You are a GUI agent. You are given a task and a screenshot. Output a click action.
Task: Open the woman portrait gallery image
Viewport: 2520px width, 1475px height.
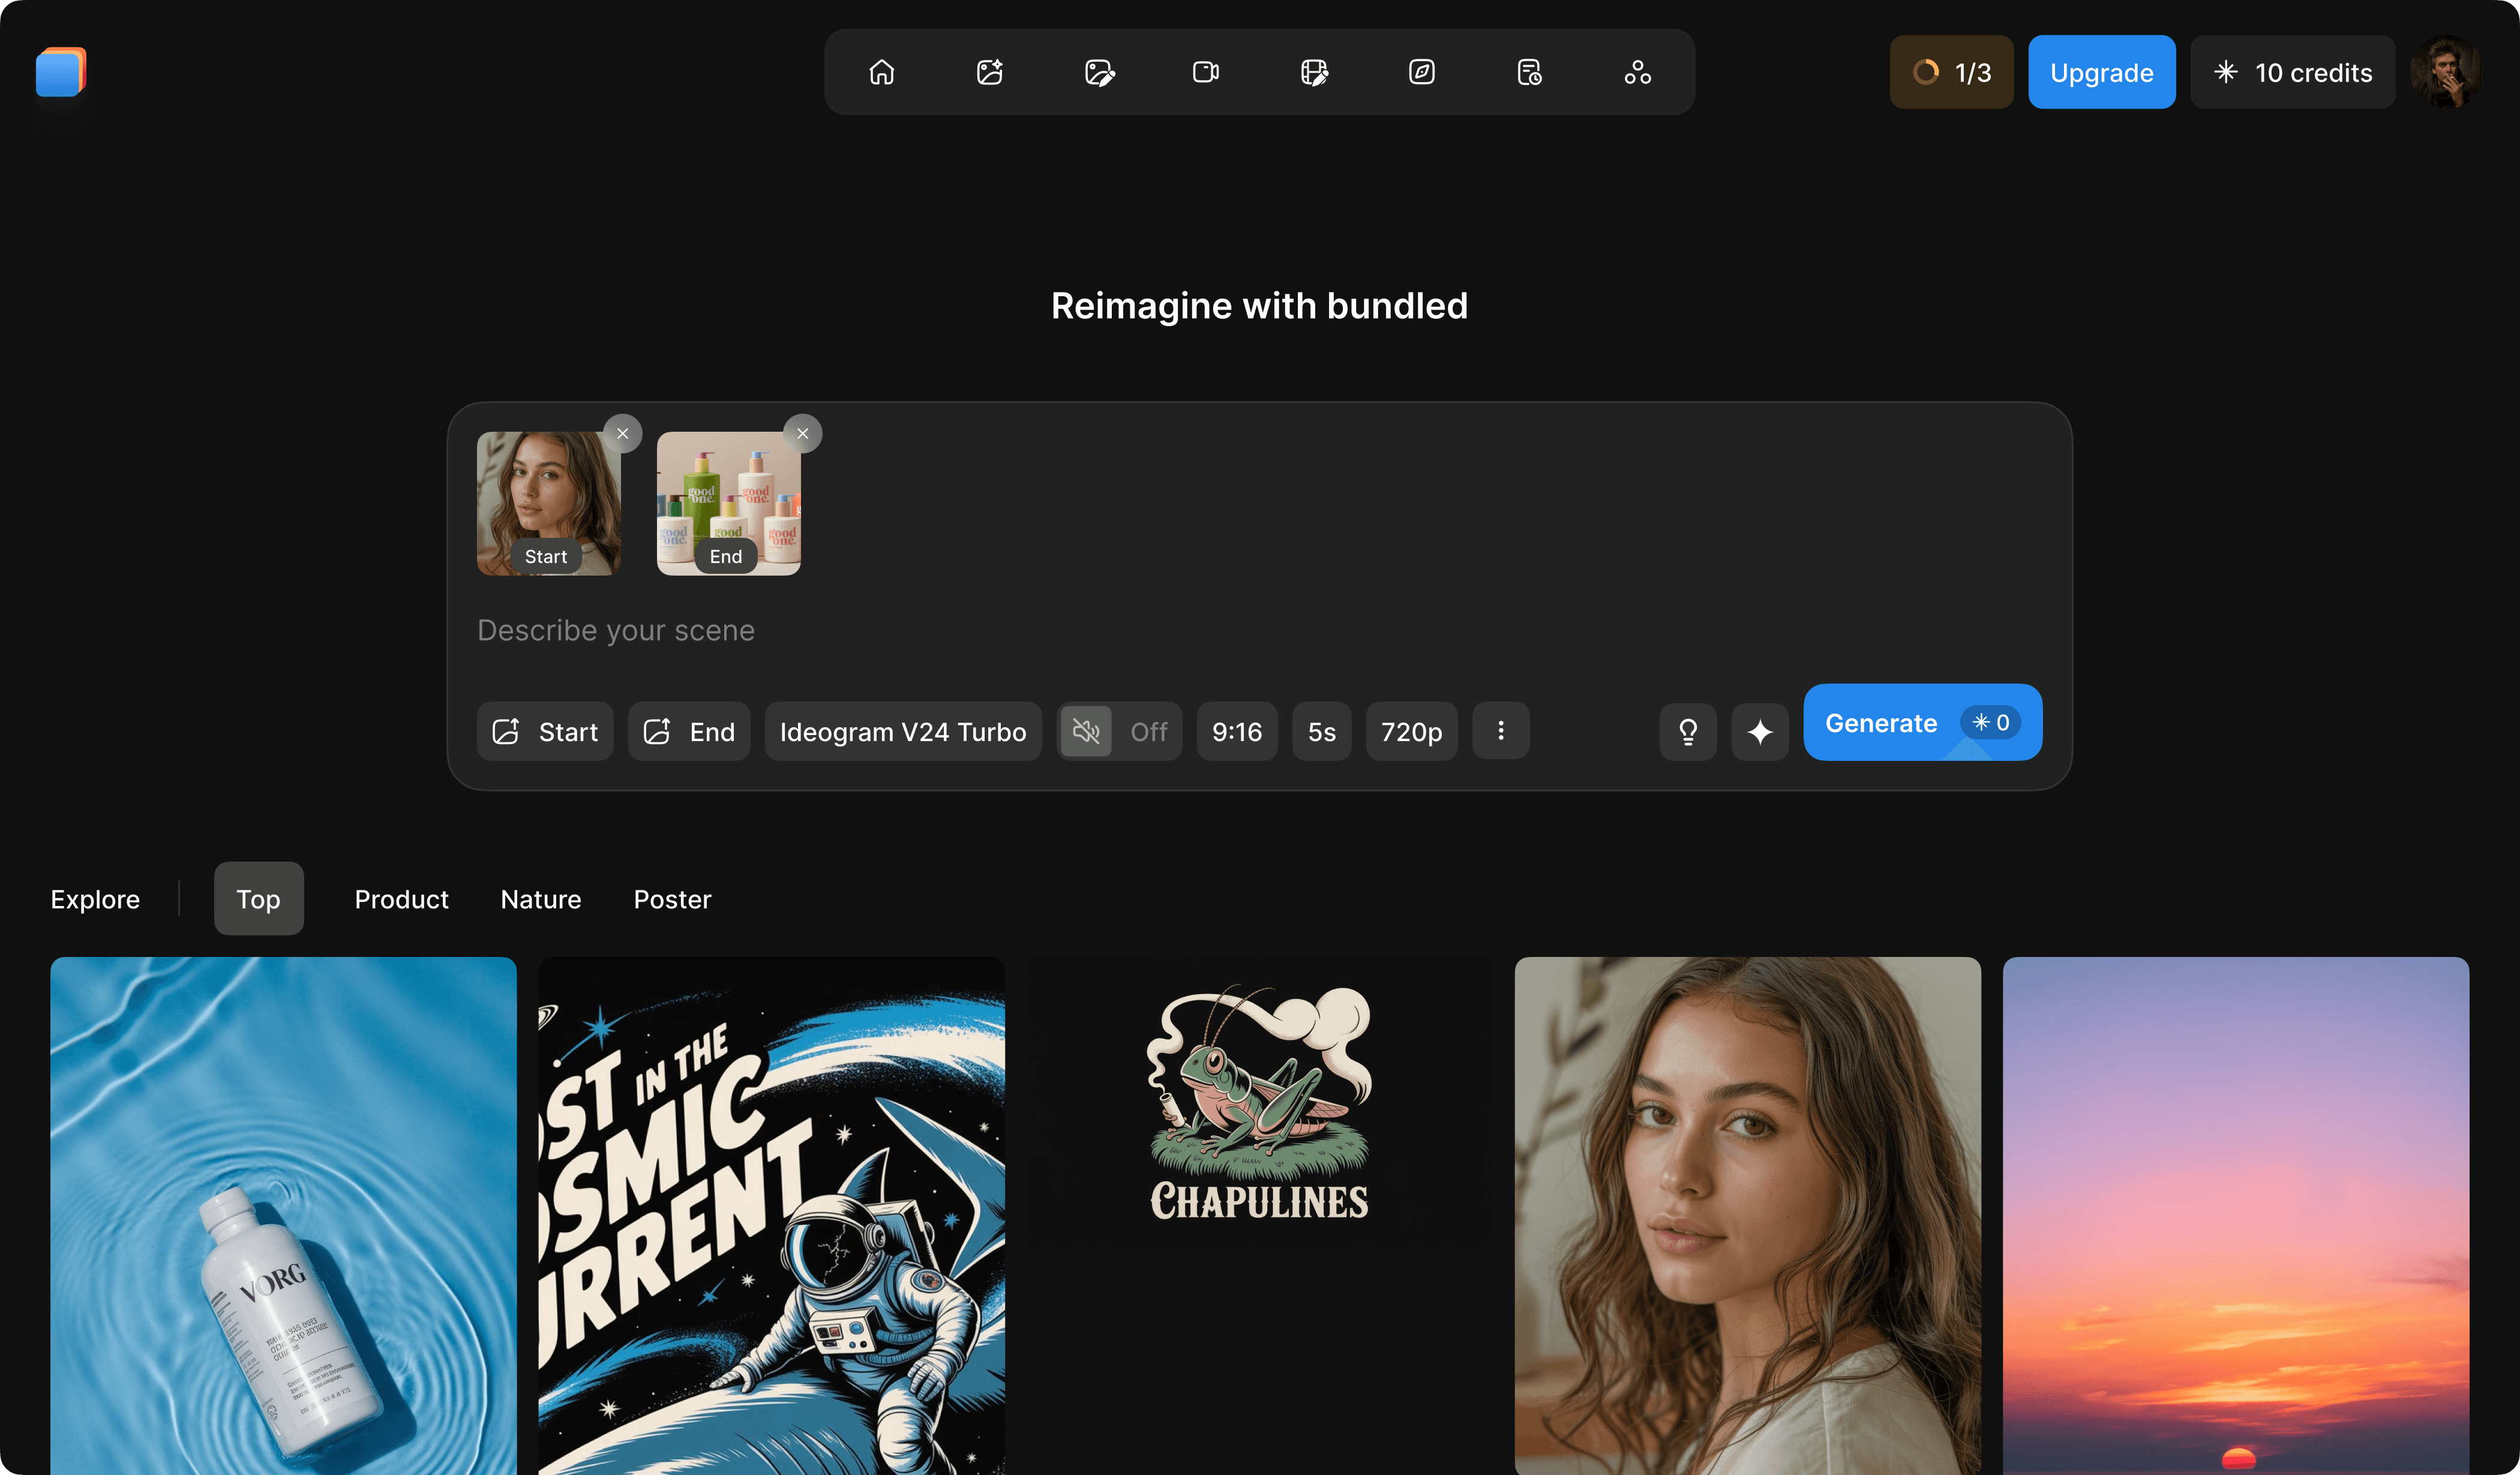coord(1747,1215)
